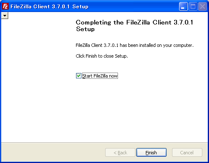Image resolution: width=209 pixels, height=163 pixels.
Task: Click the grayed-out Back button
Action: (120, 153)
